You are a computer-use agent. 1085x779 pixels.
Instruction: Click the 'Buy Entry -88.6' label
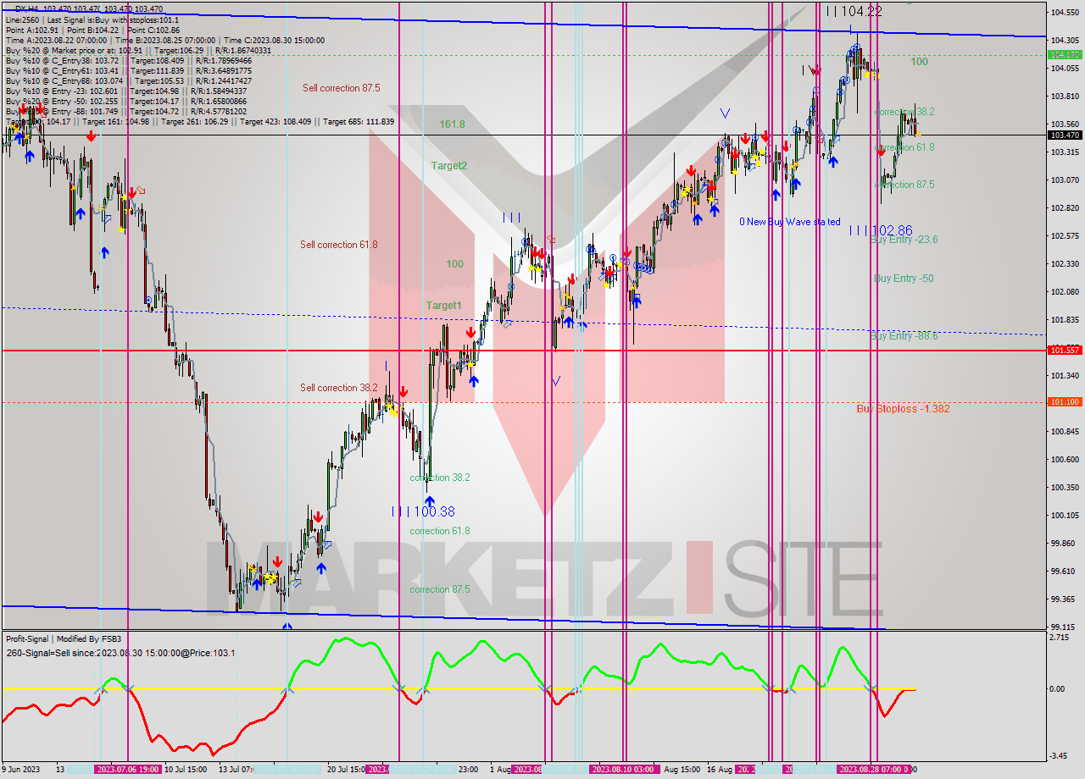[x=904, y=336]
